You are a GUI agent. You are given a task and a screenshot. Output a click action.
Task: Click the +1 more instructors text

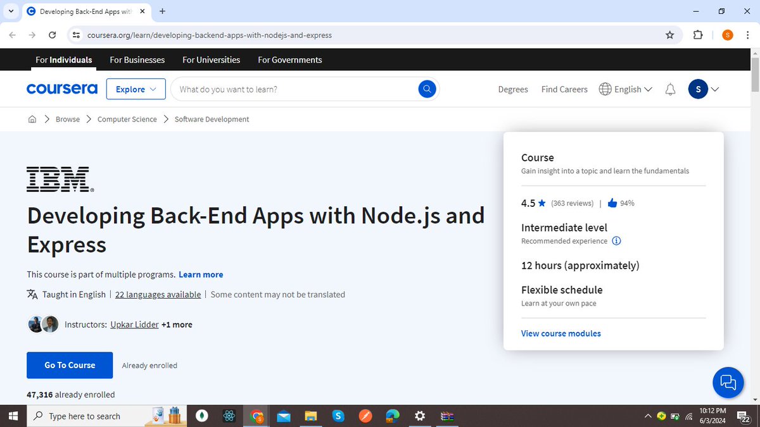(x=177, y=325)
